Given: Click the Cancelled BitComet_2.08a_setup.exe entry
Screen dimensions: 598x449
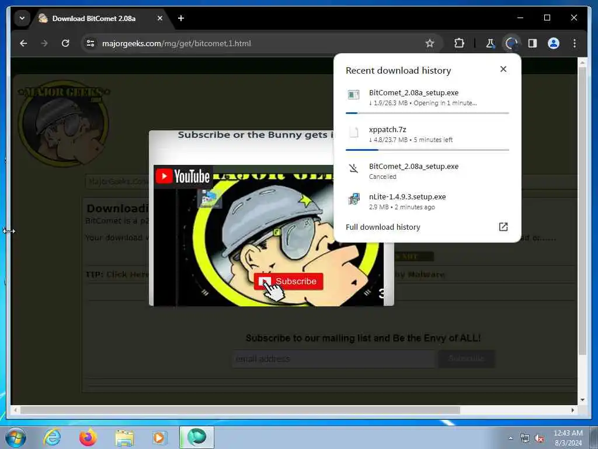Looking at the screenshot, I should (x=427, y=171).
